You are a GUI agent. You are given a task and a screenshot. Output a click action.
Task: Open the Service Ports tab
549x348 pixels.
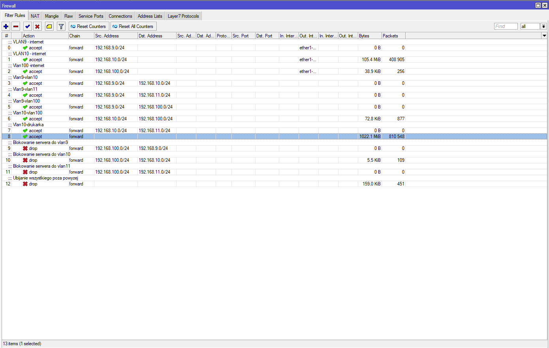(x=91, y=16)
